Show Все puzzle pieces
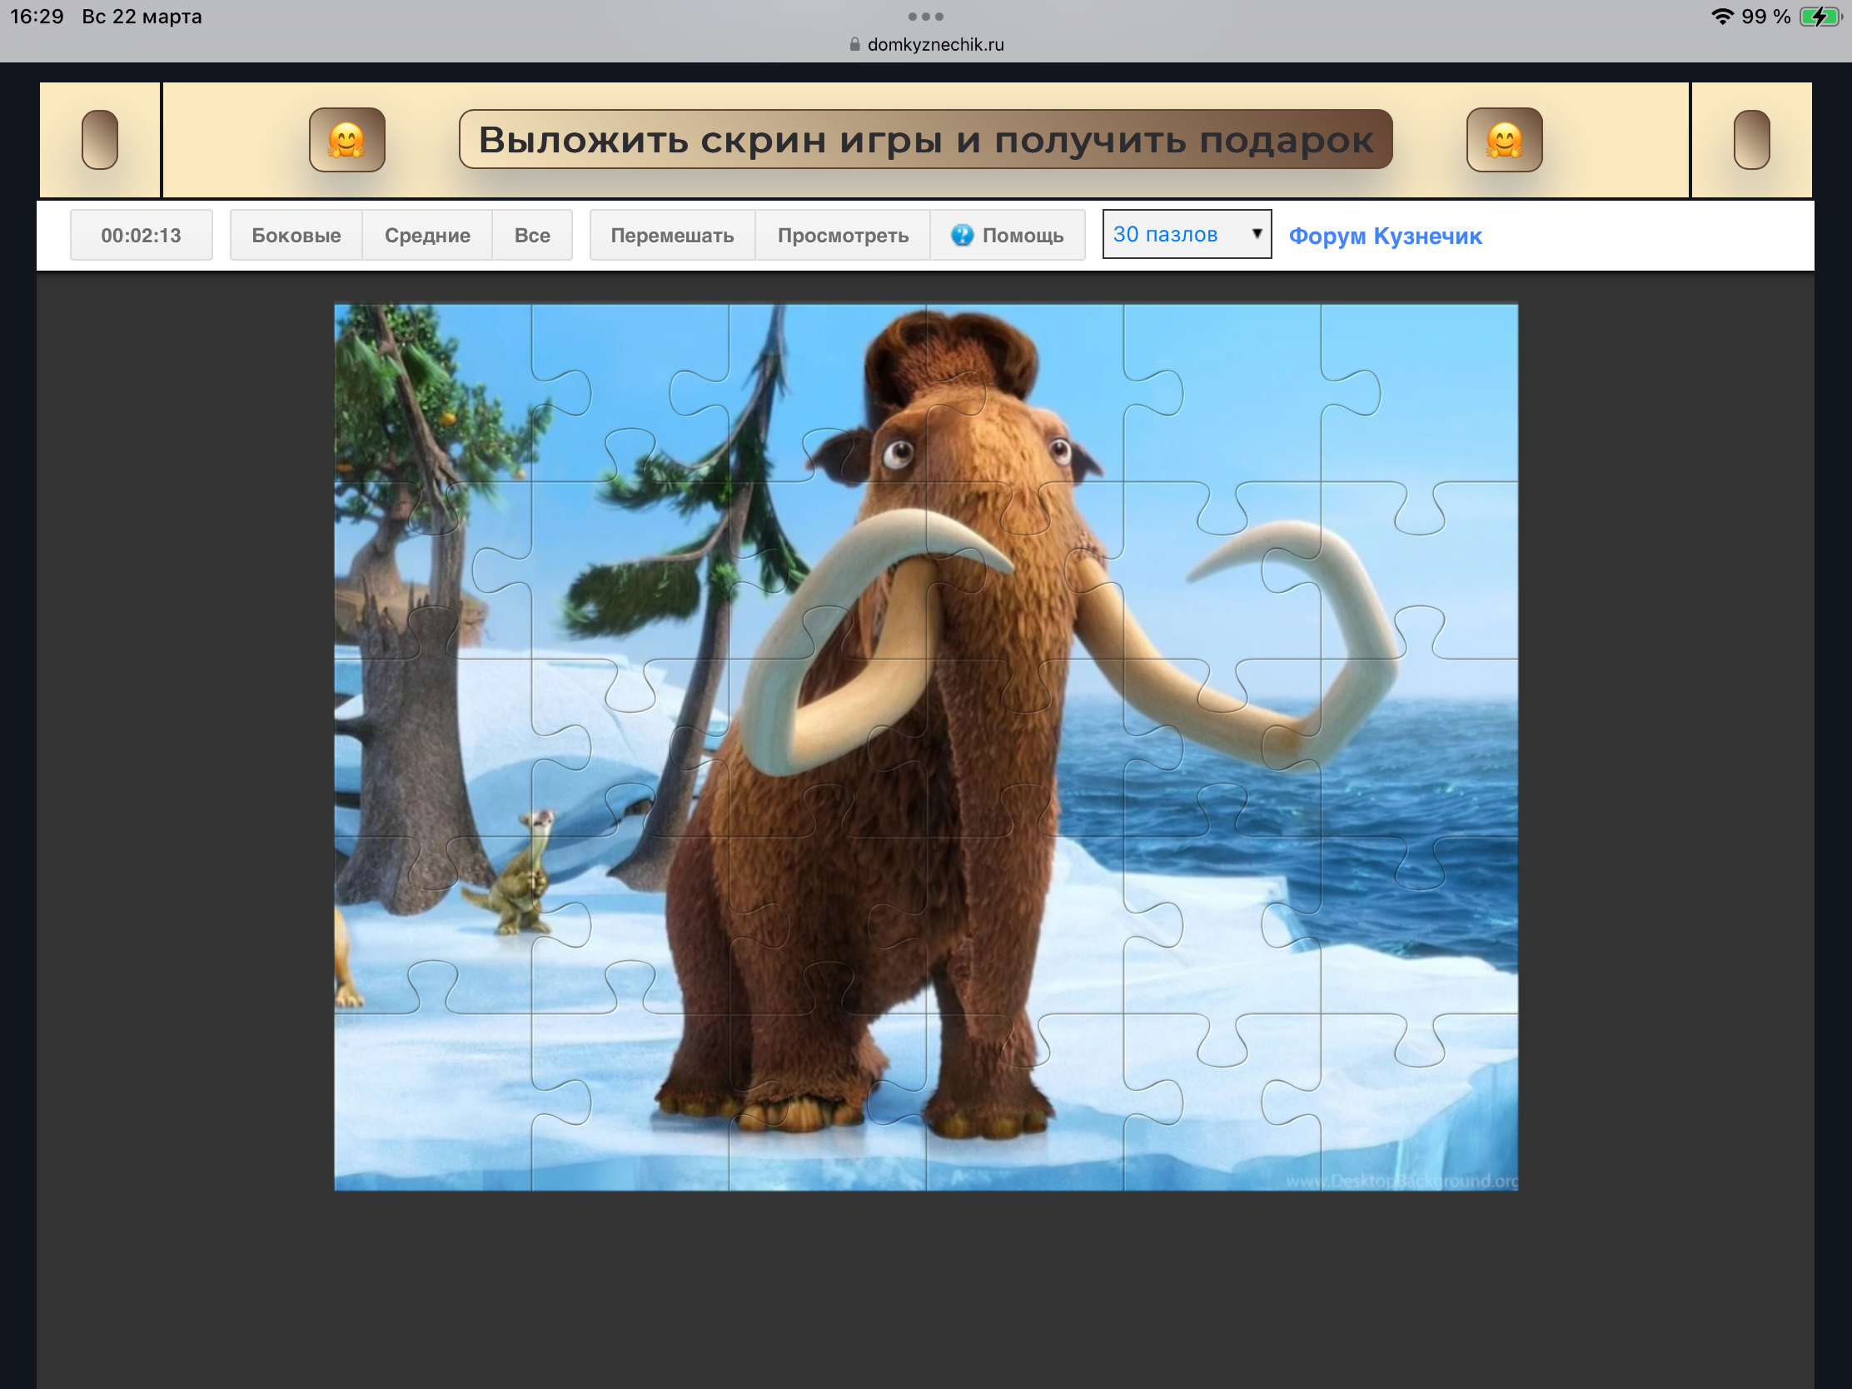 531,236
